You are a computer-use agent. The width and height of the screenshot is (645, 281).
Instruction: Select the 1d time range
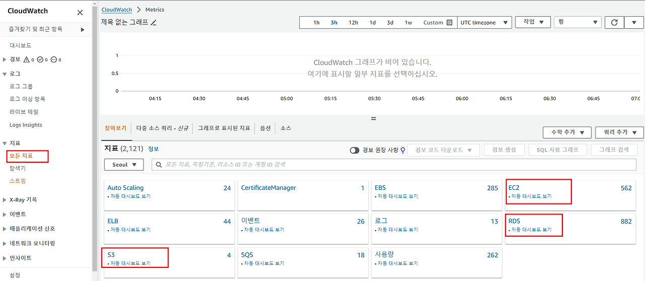[372, 23]
